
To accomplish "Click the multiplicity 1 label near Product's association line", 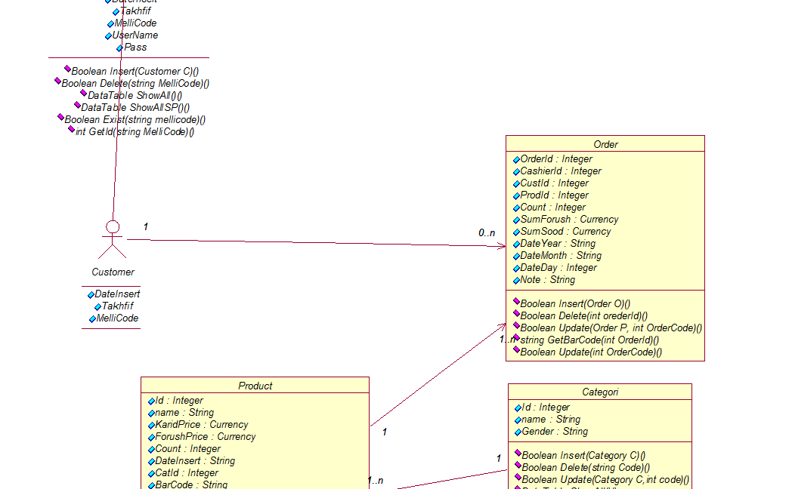I will (385, 432).
